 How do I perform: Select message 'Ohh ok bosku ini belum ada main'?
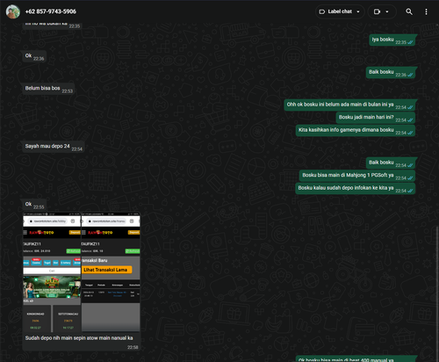(x=349, y=105)
